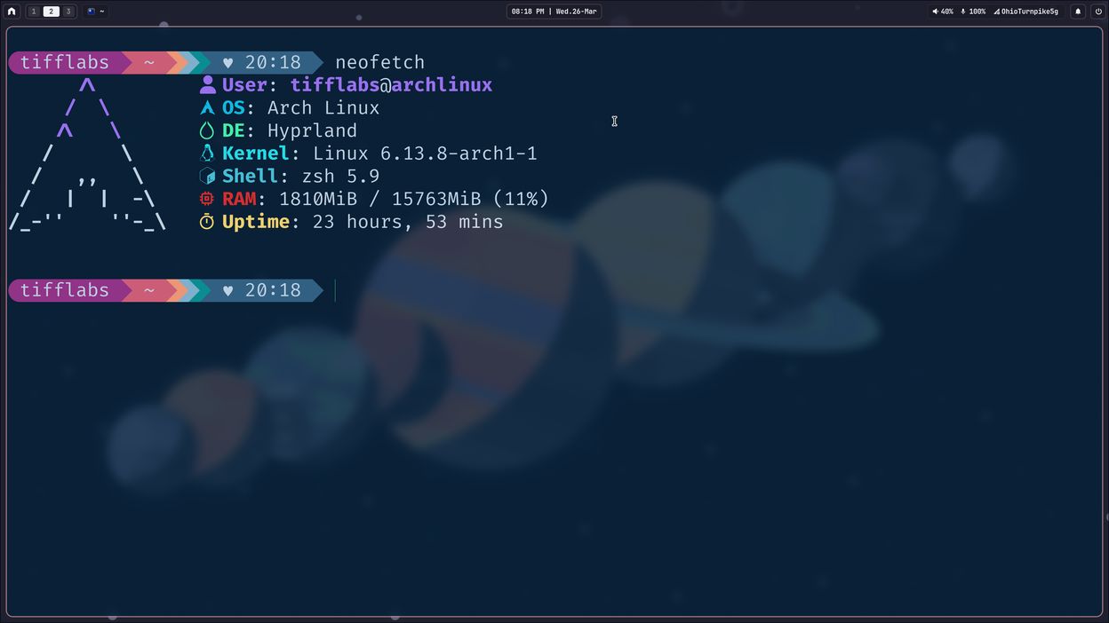This screenshot has width=1109, height=623.
Task: Open the OhioTurnpike5g network indicator
Action: 1025,12
